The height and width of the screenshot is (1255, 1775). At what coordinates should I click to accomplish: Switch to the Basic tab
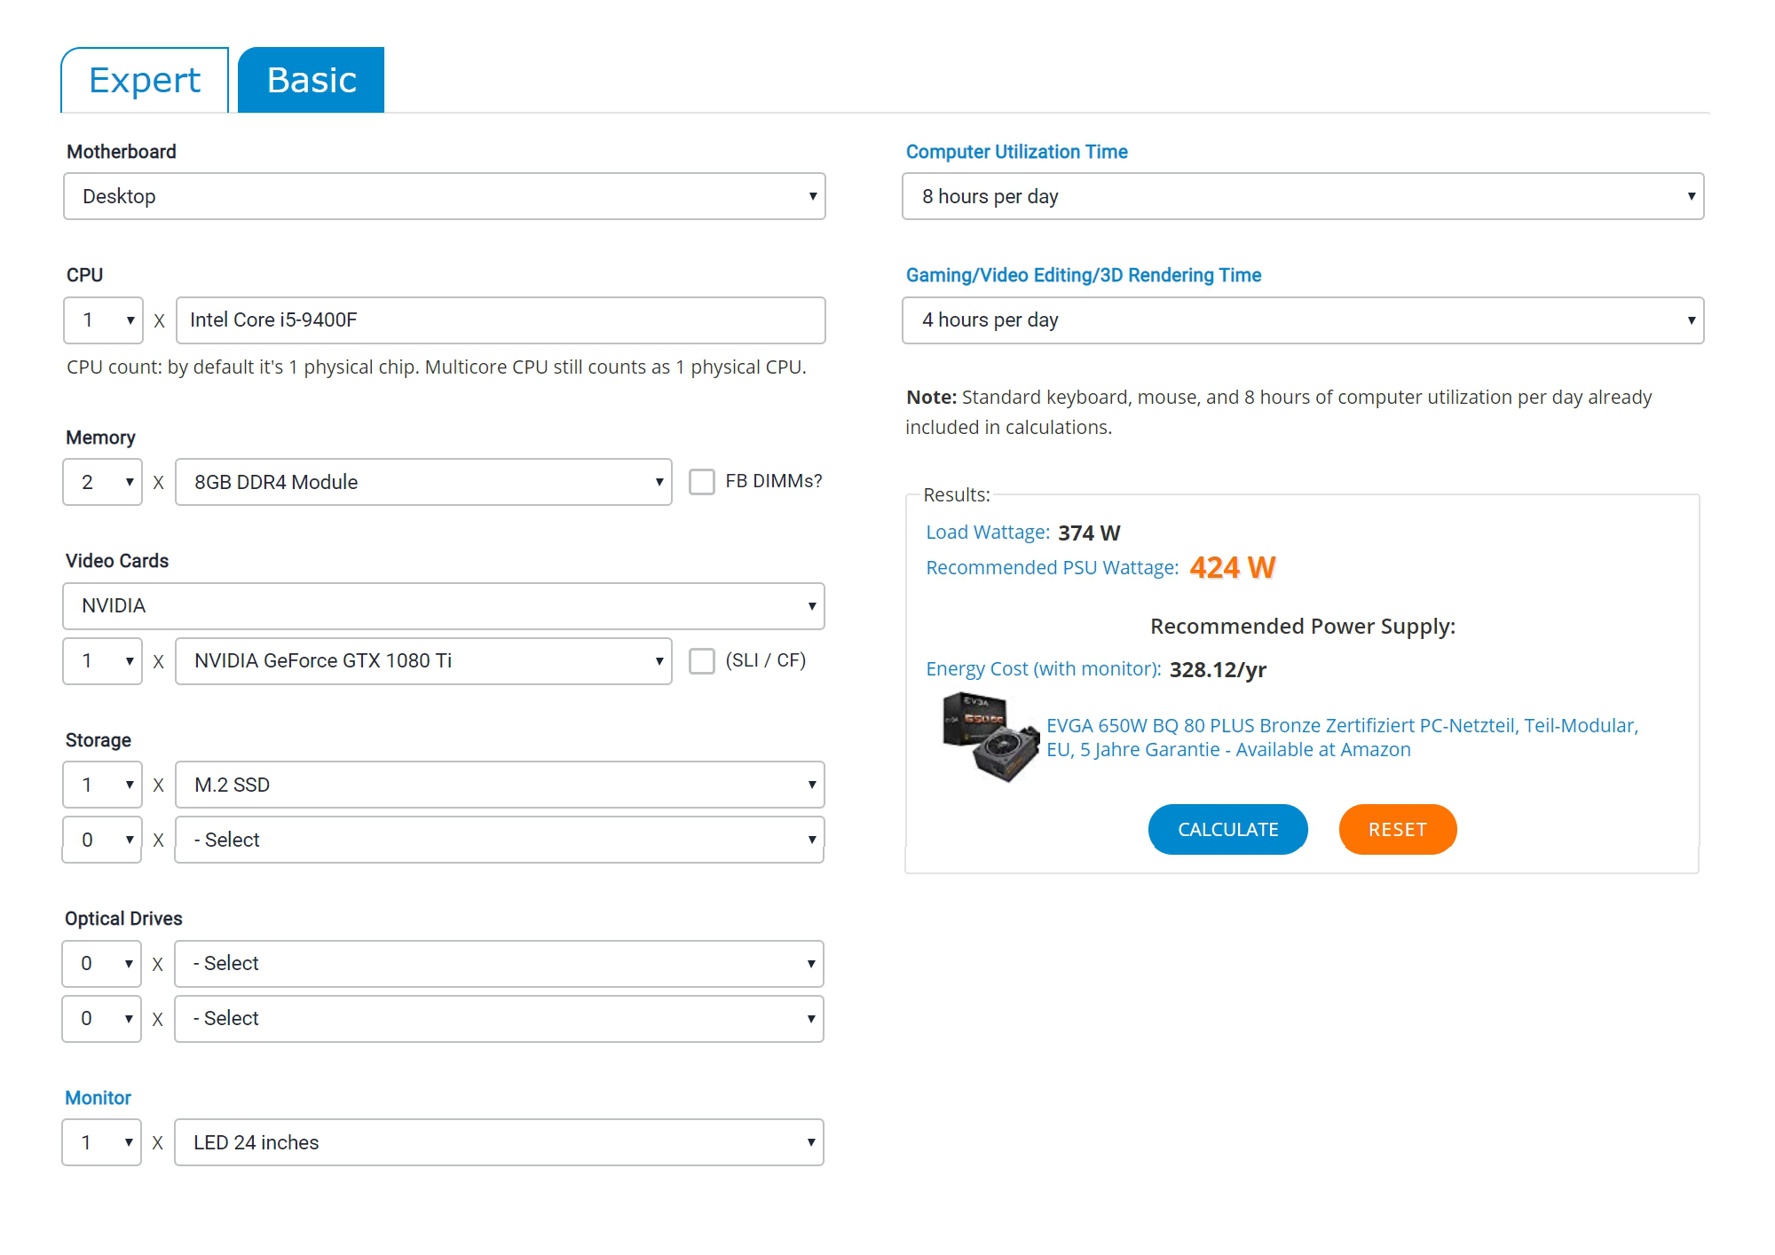(x=312, y=80)
